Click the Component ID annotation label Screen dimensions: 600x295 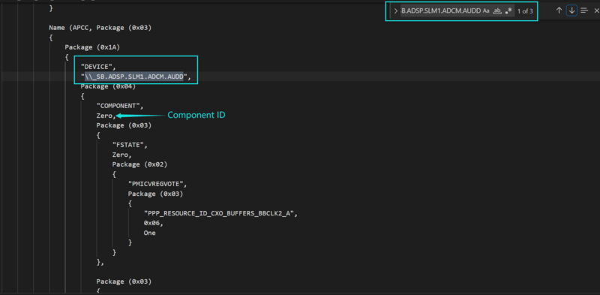196,115
